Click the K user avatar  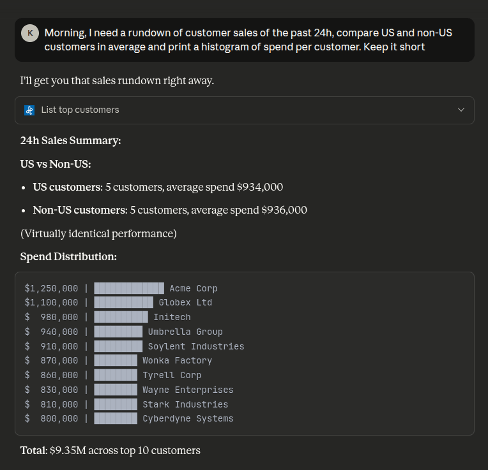30,33
